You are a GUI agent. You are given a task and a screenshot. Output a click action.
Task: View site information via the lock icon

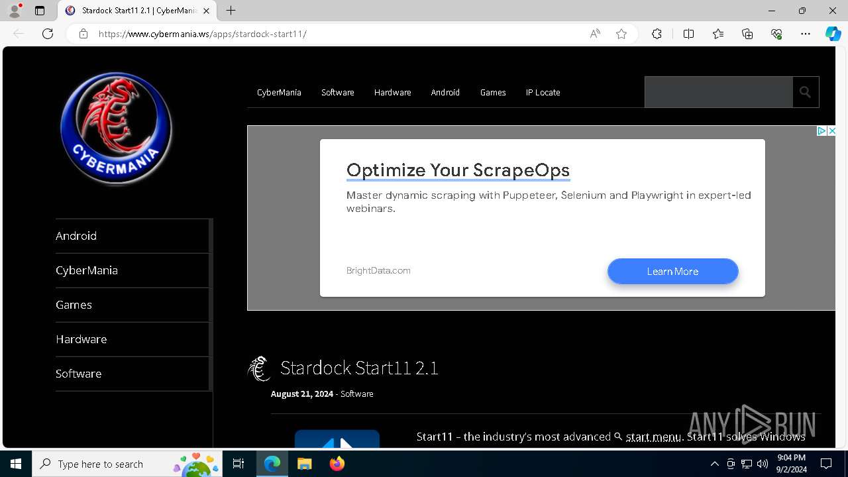[83, 34]
